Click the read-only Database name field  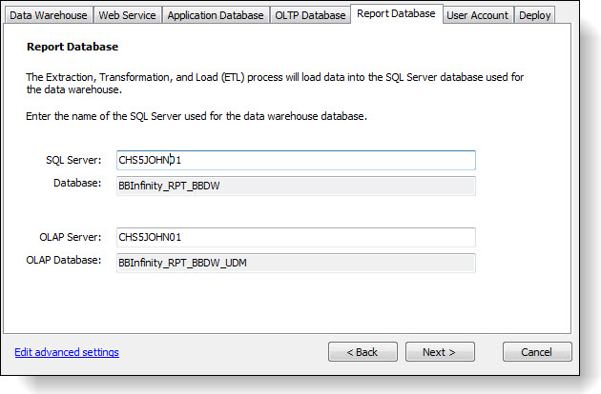[295, 186]
